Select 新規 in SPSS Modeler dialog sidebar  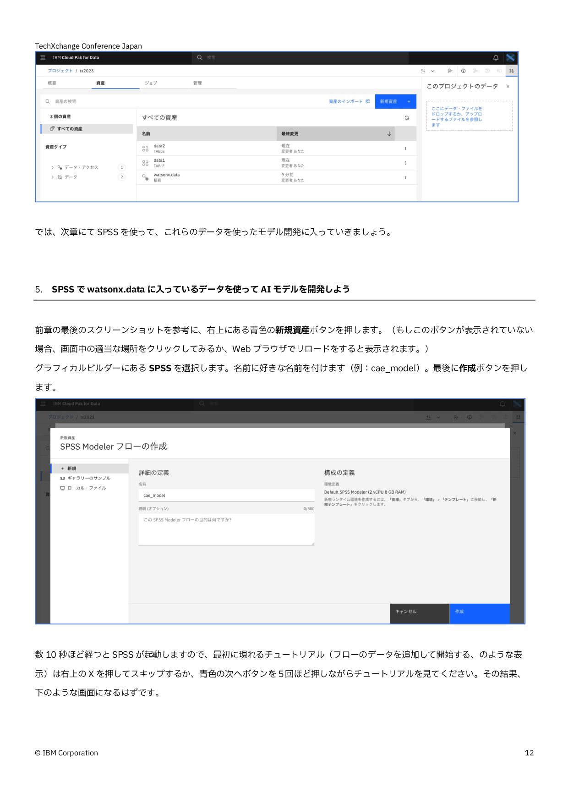point(90,468)
